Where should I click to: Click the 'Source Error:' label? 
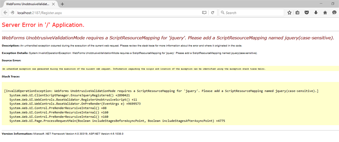(x=11, y=60)
